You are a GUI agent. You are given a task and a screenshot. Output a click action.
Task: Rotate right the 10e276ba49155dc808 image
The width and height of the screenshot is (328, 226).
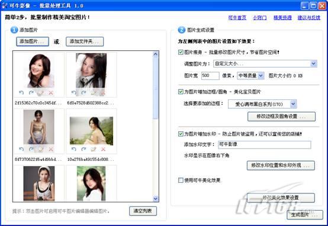click(x=83, y=149)
